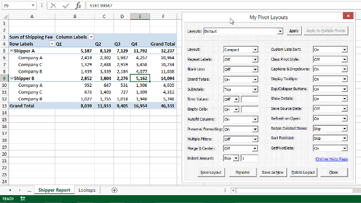Click the Apply button
Viewport: 361px width, 203px height.
pos(294,31)
